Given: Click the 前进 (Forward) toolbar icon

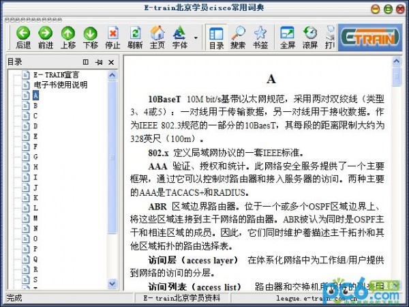Looking at the screenshot, I should [46, 33].
